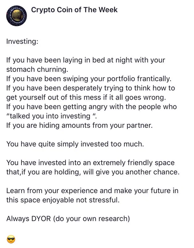Click the 'stomach churning' line
This screenshot has width=194, height=248.
pyautogui.click(x=37, y=70)
